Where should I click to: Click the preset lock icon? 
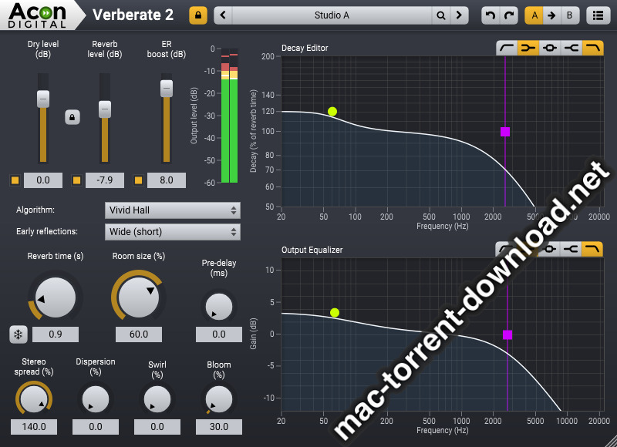pos(198,15)
